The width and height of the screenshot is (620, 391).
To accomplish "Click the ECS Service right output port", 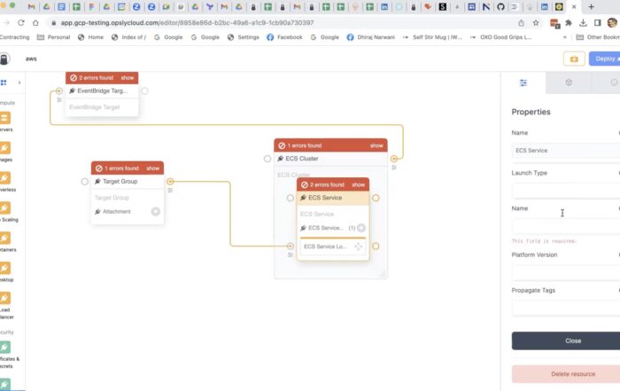I will point(376,198).
